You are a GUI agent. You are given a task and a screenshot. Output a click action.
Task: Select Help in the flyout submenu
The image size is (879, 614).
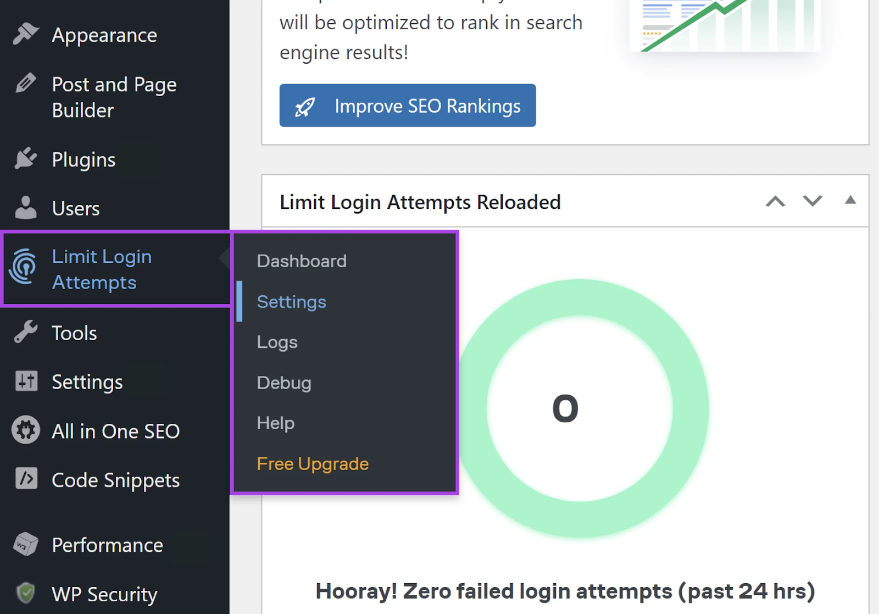point(275,423)
